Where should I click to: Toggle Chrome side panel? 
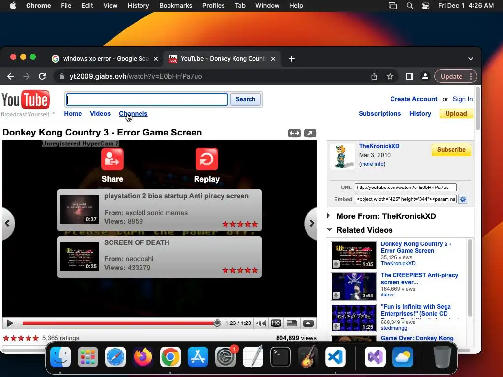pos(409,76)
